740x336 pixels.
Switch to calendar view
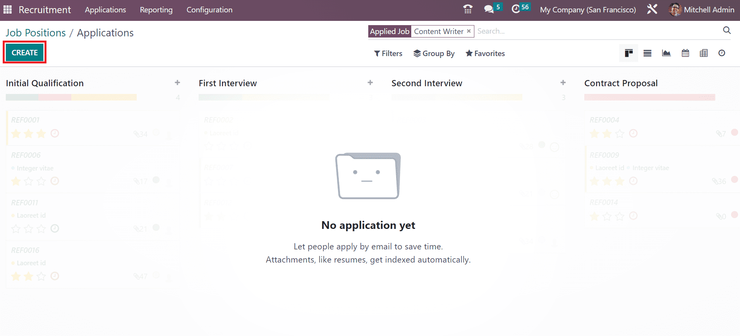coord(685,53)
